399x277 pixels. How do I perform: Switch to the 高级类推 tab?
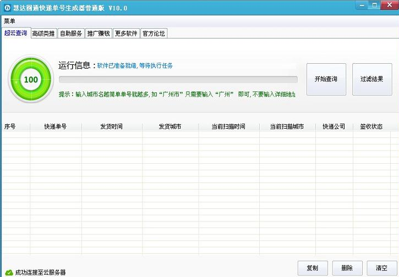pos(43,34)
